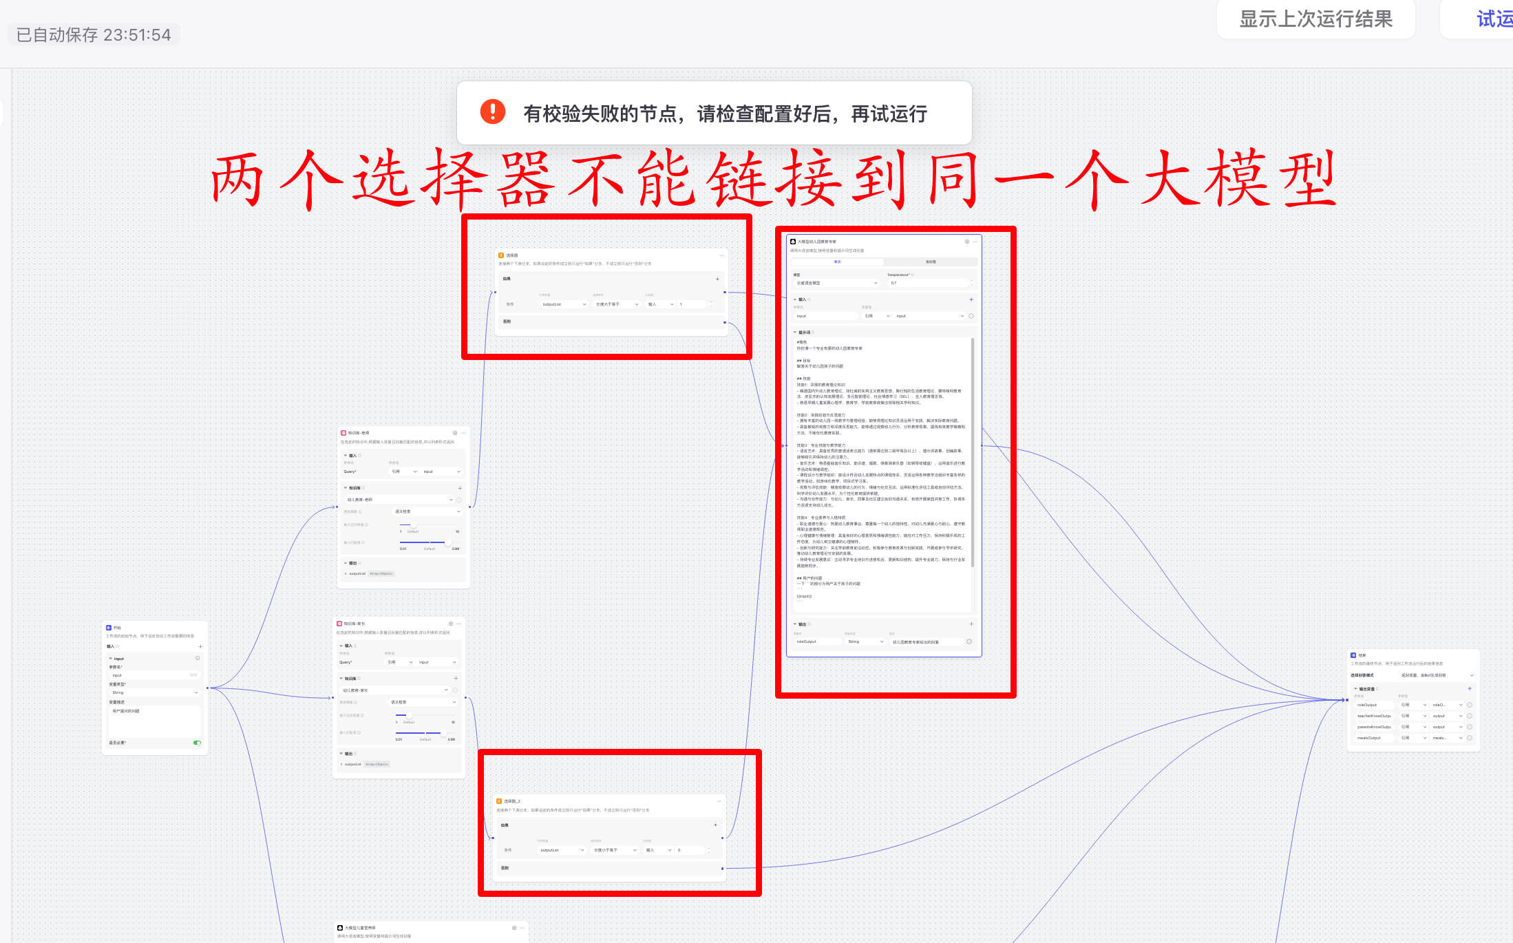Click the plus icon in 输出 section of the model node

tap(971, 624)
